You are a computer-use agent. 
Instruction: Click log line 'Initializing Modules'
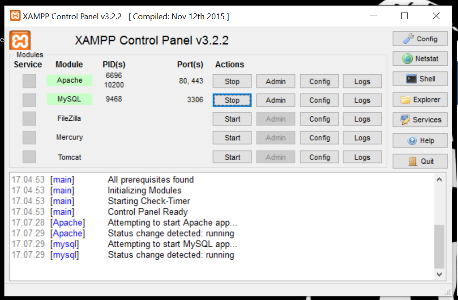coord(145,190)
